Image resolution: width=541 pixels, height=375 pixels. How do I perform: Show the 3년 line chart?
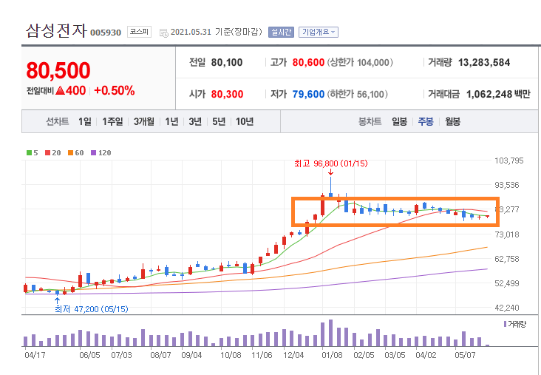195,121
